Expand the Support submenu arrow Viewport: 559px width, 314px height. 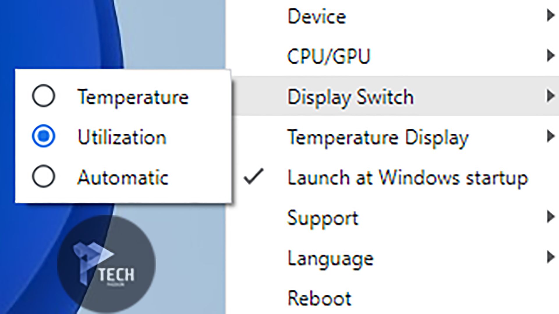click(550, 217)
